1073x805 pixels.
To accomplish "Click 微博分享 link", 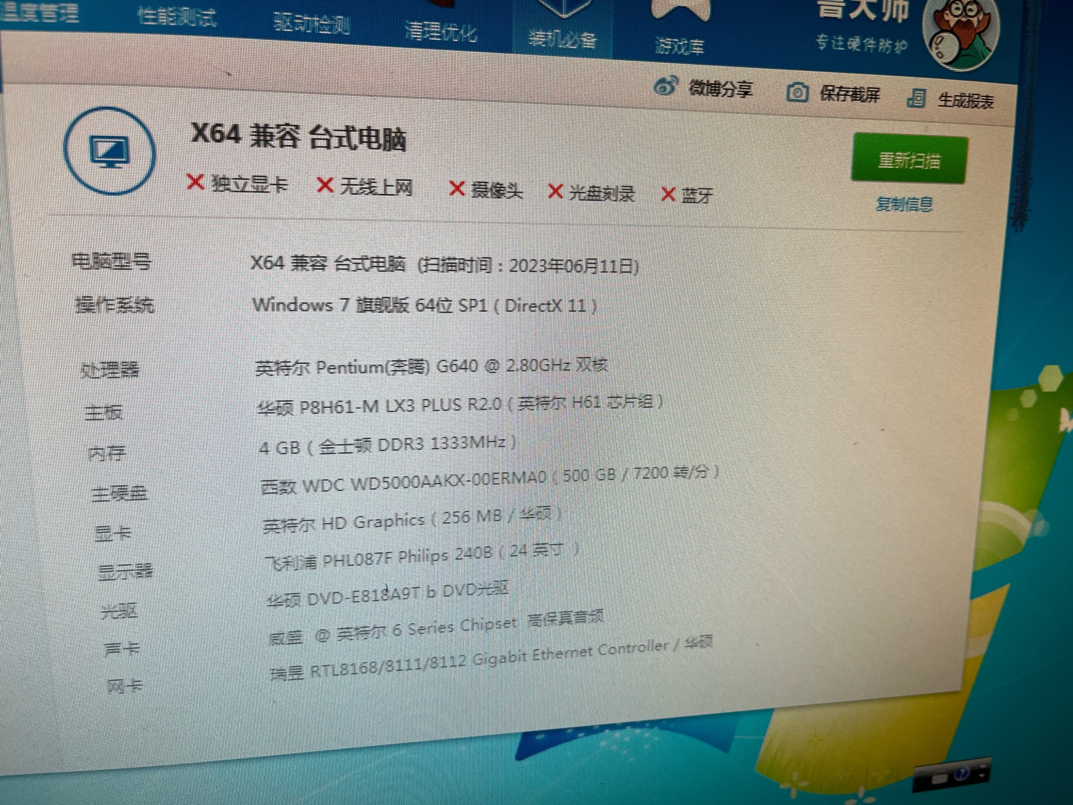I will click(x=720, y=88).
